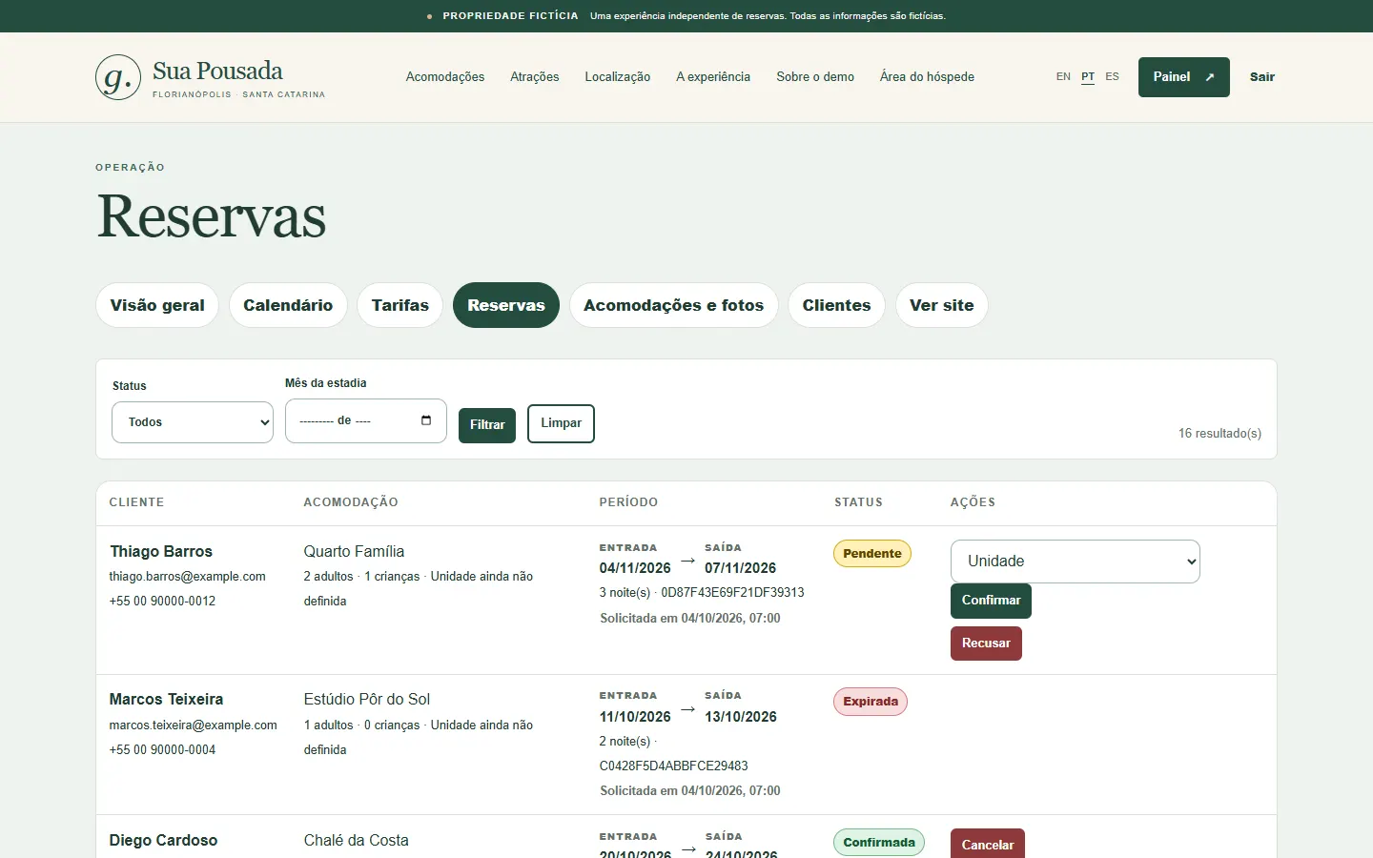Click the Filtrar button
Screen dimensions: 1373x858
(487, 425)
